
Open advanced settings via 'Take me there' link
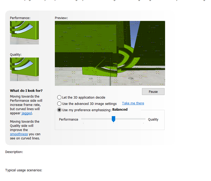click(x=133, y=103)
